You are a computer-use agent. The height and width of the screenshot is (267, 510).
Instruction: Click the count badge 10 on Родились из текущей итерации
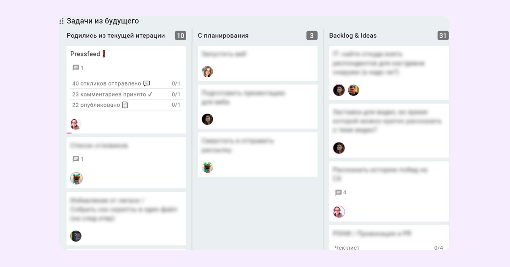pyautogui.click(x=180, y=35)
